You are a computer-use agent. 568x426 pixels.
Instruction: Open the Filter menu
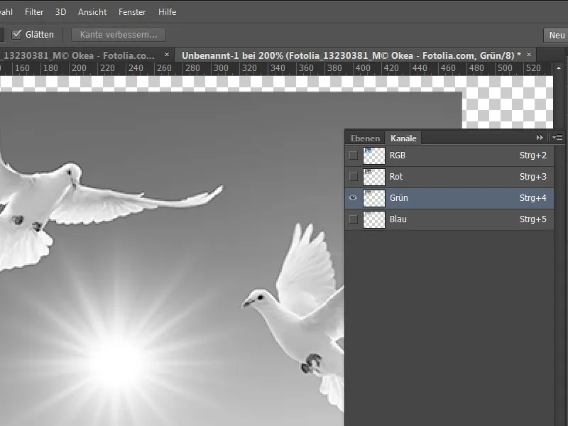[34, 12]
